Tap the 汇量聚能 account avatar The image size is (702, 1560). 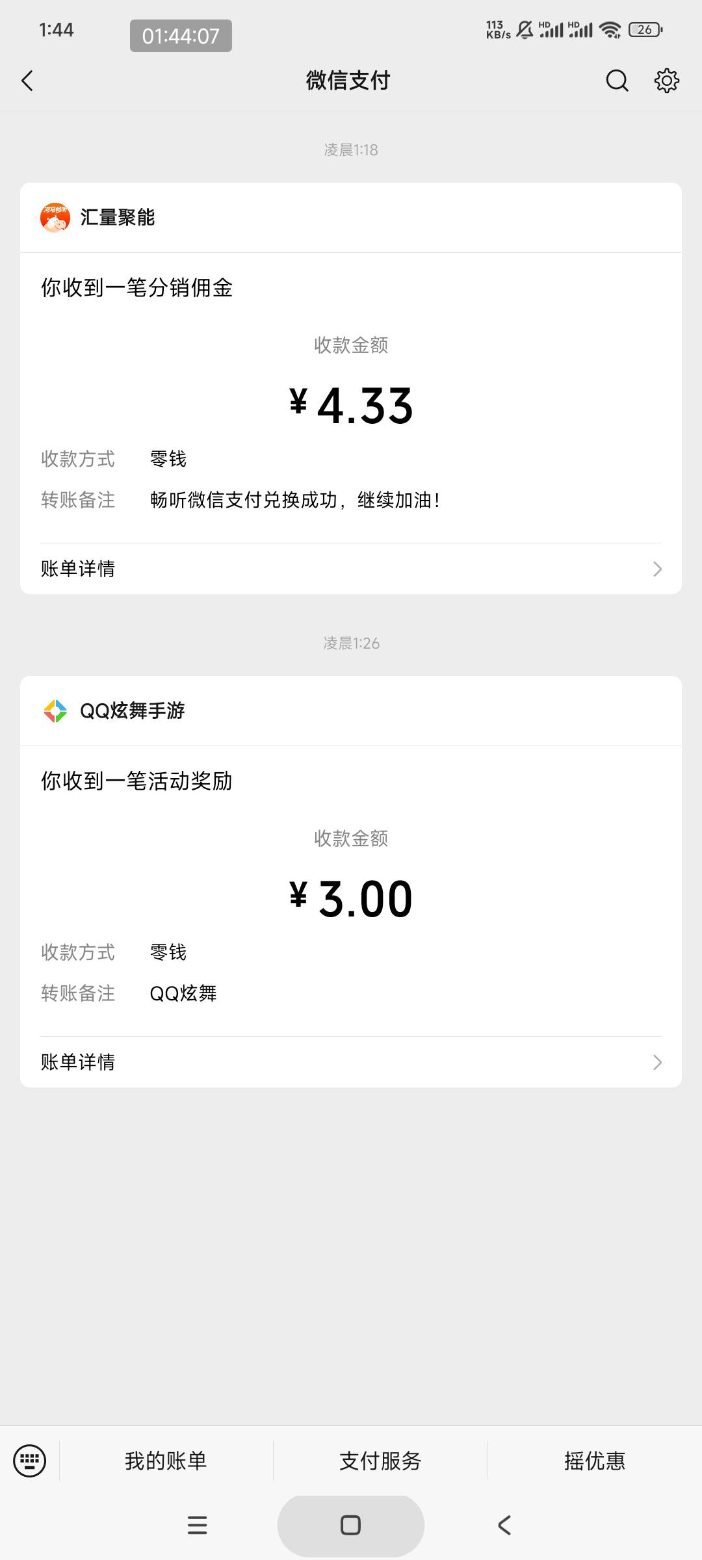55,217
